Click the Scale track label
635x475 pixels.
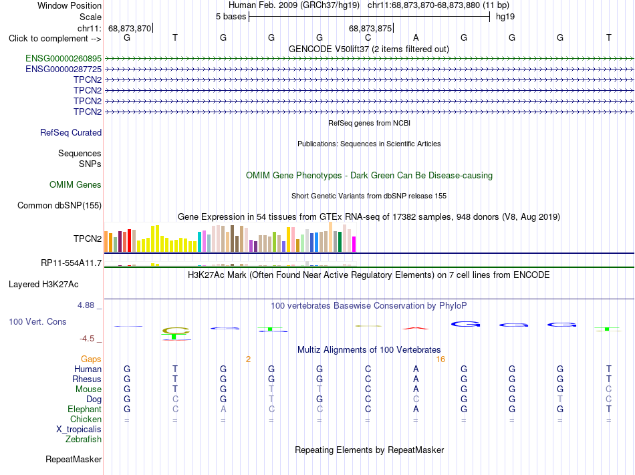[90, 17]
